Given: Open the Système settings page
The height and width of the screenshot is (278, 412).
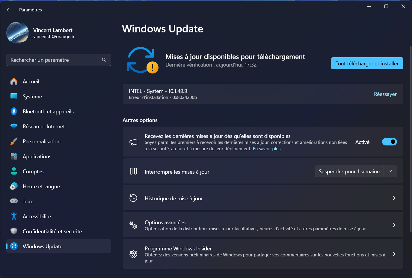Looking at the screenshot, I should point(59,96).
